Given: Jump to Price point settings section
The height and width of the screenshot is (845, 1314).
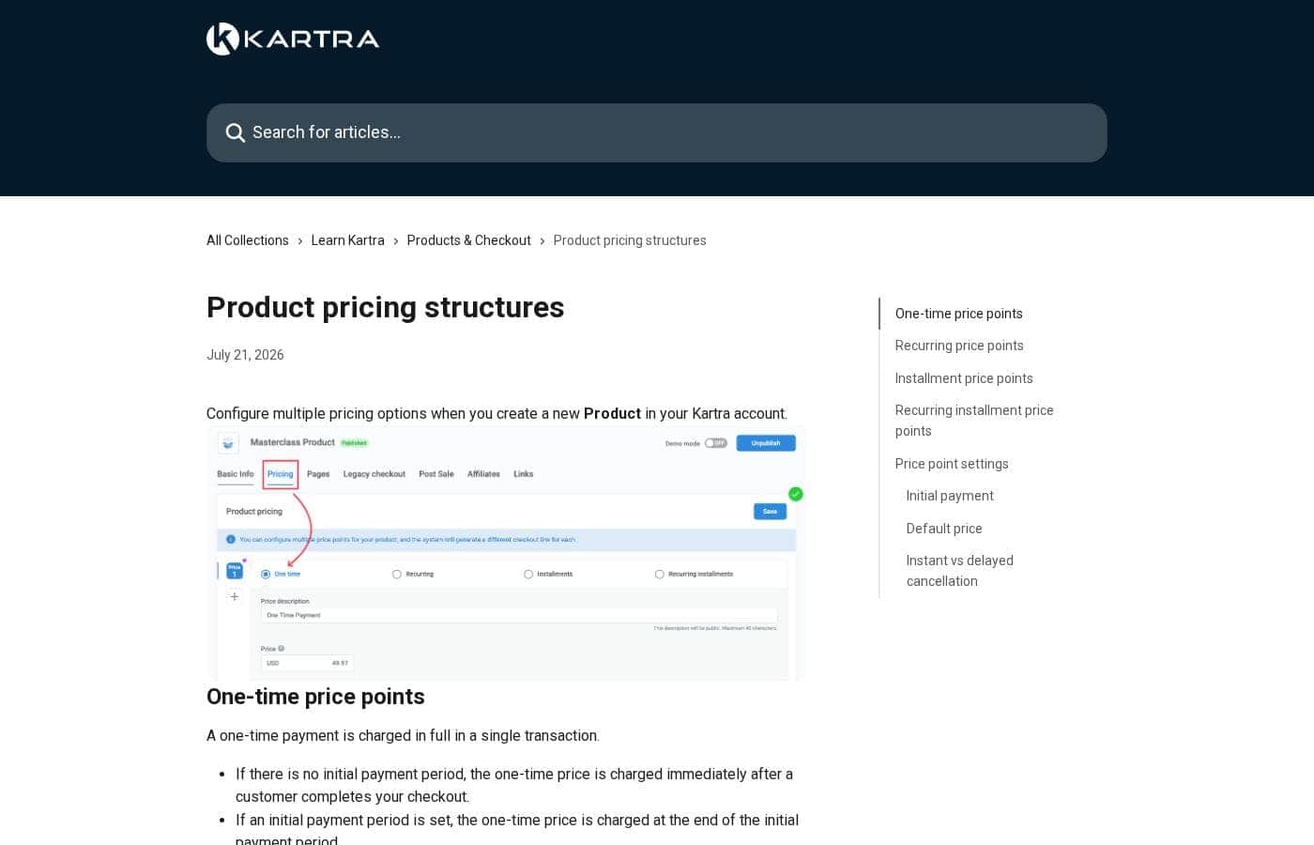Looking at the screenshot, I should click(x=952, y=464).
